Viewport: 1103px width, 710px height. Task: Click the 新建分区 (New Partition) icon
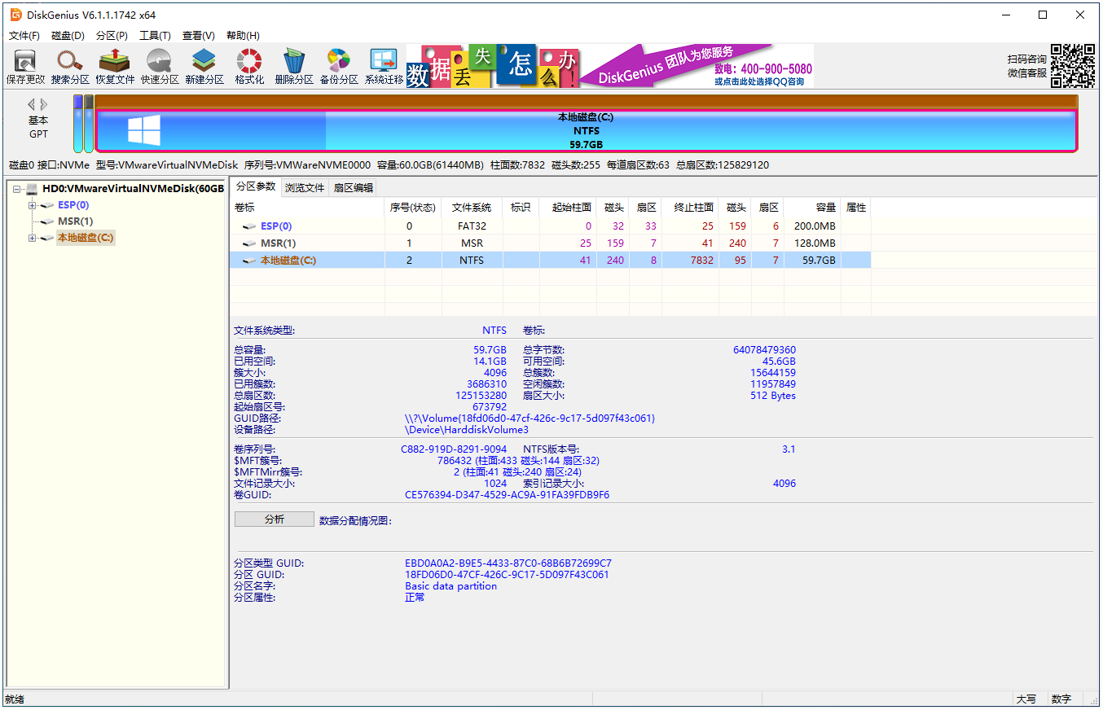point(204,65)
